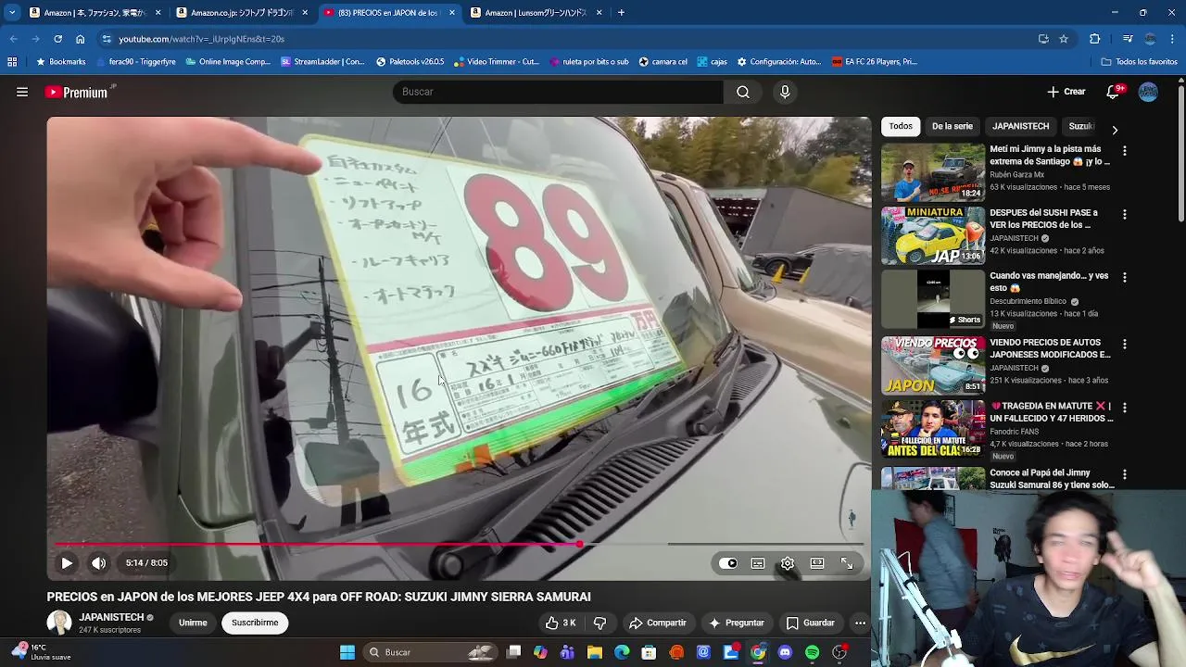Seek on the red video progress bar
This screenshot has height=667, width=1186.
click(x=459, y=545)
